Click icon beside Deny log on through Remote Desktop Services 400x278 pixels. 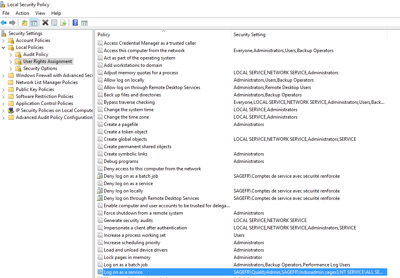100,198
